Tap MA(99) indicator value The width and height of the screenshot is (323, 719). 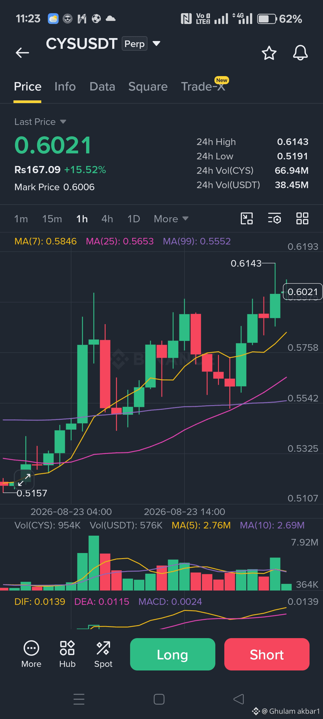(197, 241)
